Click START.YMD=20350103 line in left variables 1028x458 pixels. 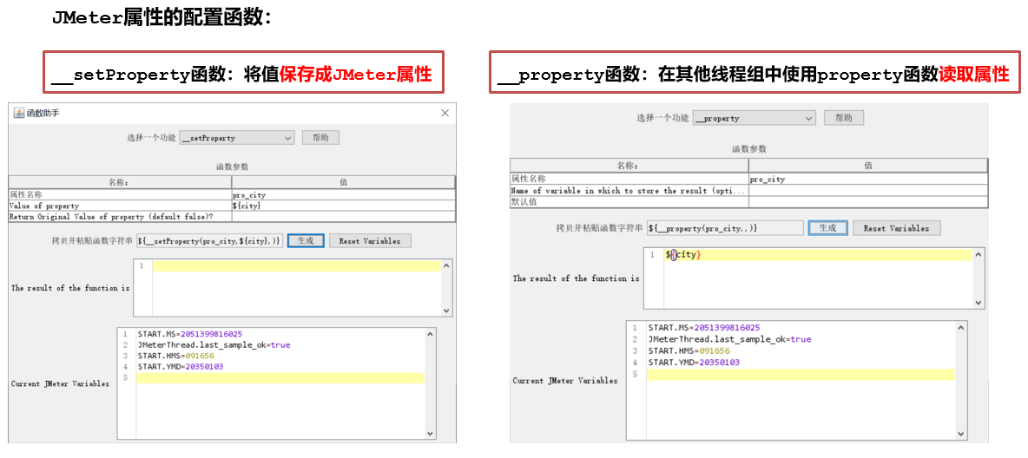tap(181, 367)
